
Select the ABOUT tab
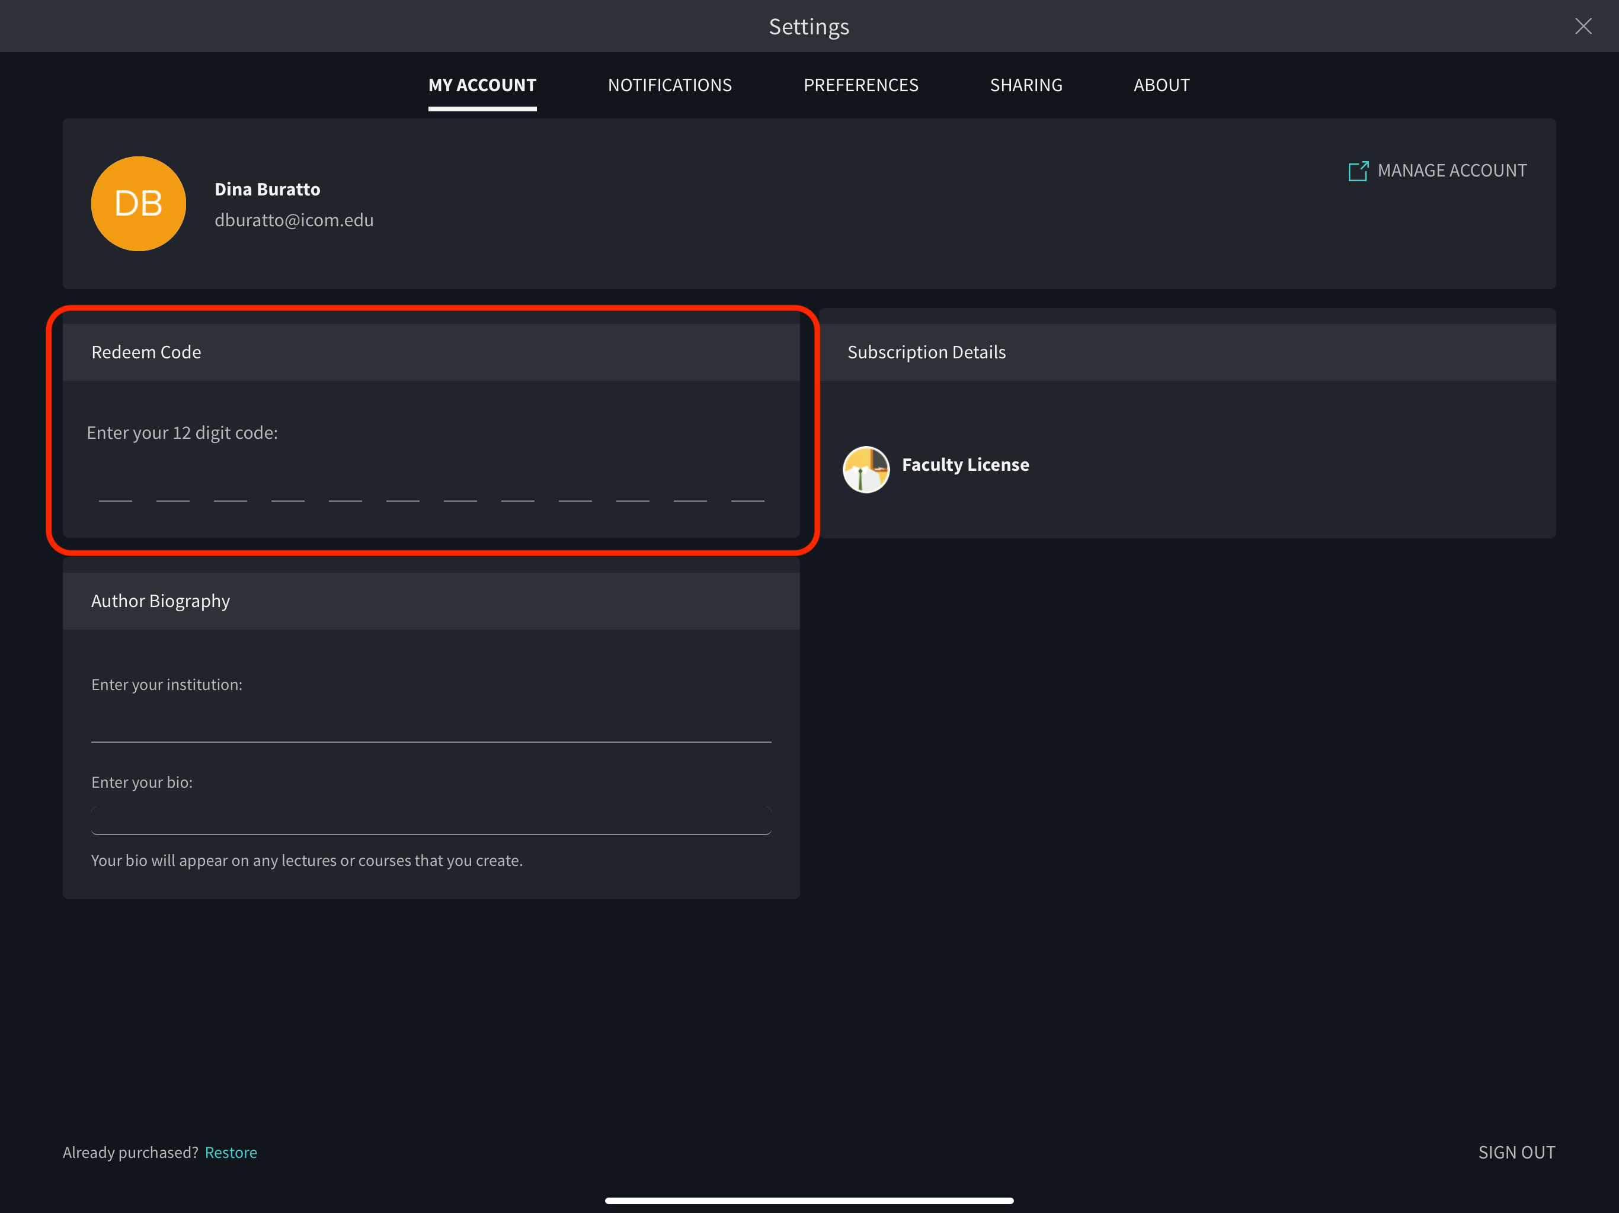point(1162,86)
